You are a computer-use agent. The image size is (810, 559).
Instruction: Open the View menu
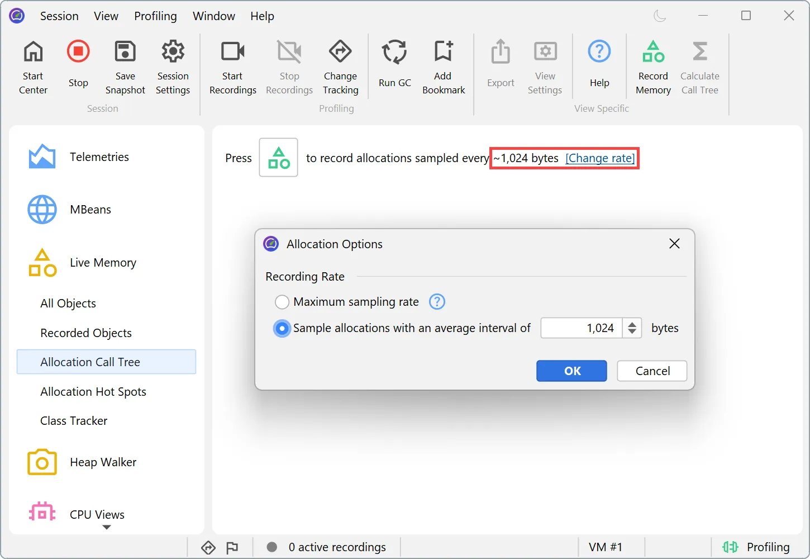(106, 16)
